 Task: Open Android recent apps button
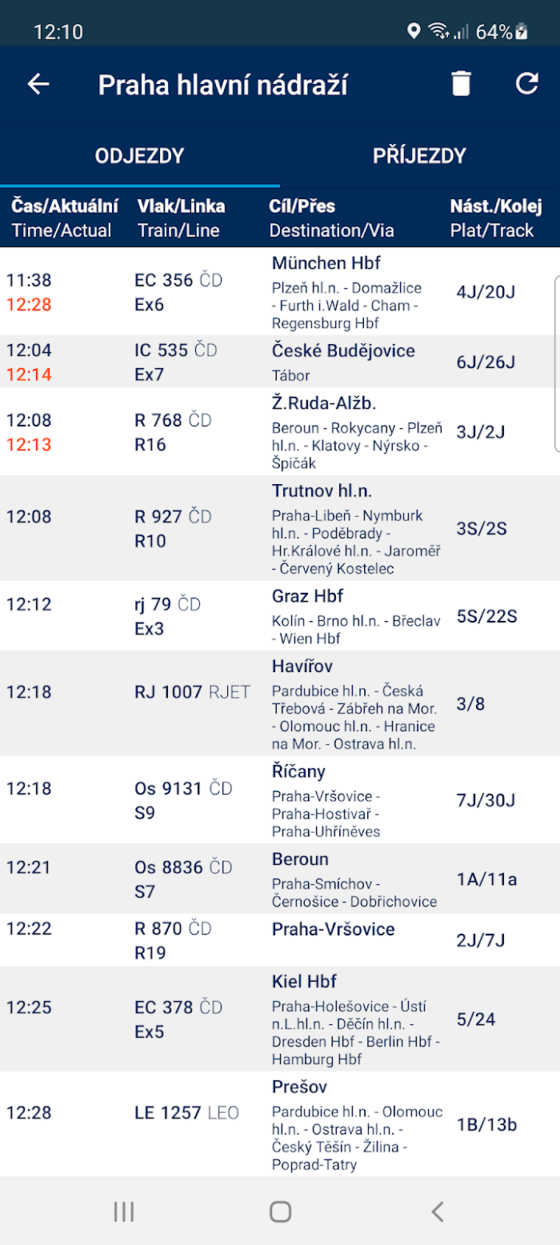(123, 1211)
